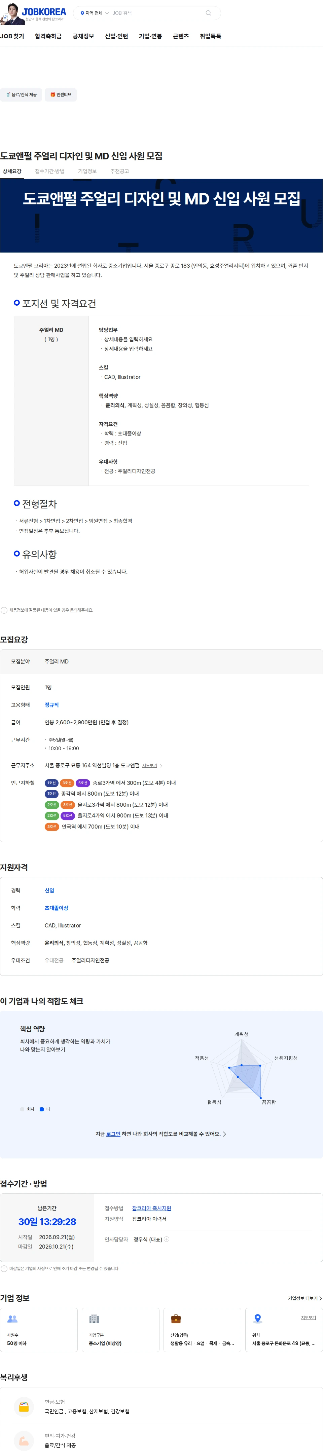Click 연봉 2,600~2,900만원 salary text
The image size is (323, 1452).
pyautogui.click(x=86, y=722)
